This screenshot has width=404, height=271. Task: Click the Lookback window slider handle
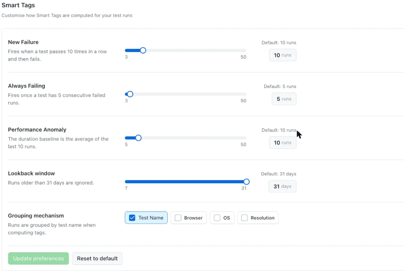246,182
